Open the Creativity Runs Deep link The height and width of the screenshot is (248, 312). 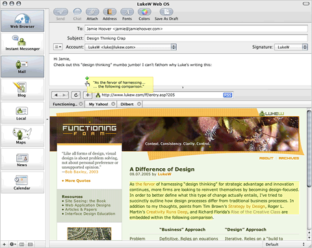click(167, 212)
